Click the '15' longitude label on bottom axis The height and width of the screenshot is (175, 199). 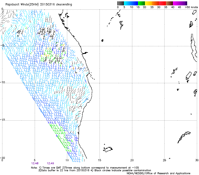coord(99,160)
